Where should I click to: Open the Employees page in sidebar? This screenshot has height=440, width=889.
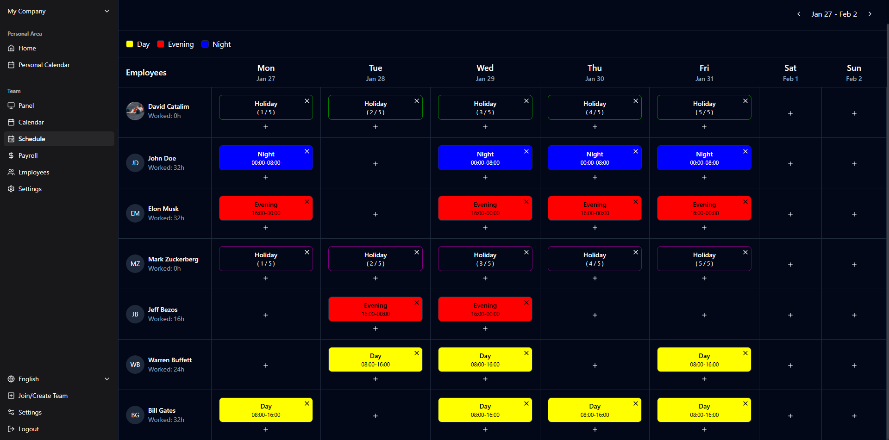point(34,172)
